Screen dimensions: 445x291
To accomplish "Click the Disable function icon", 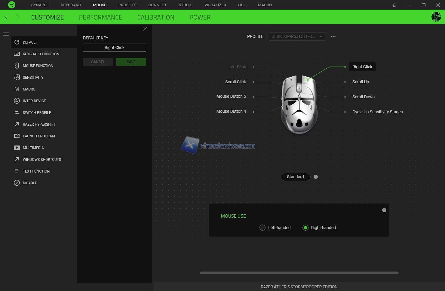I will pos(17,183).
